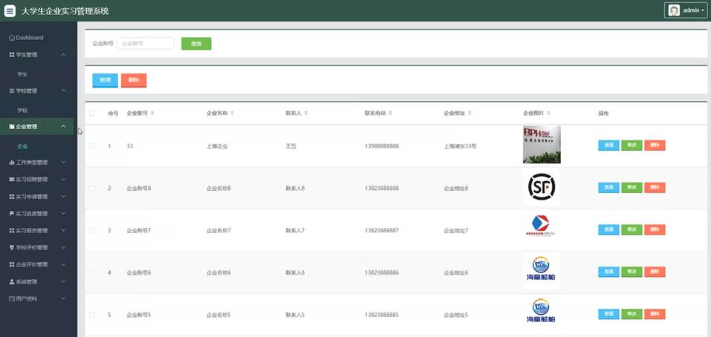Sort by 联系电话 column arrows
The image size is (711, 337).
point(390,114)
